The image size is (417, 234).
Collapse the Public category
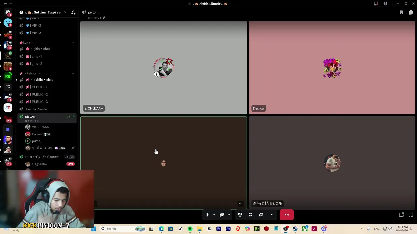[x=30, y=73]
